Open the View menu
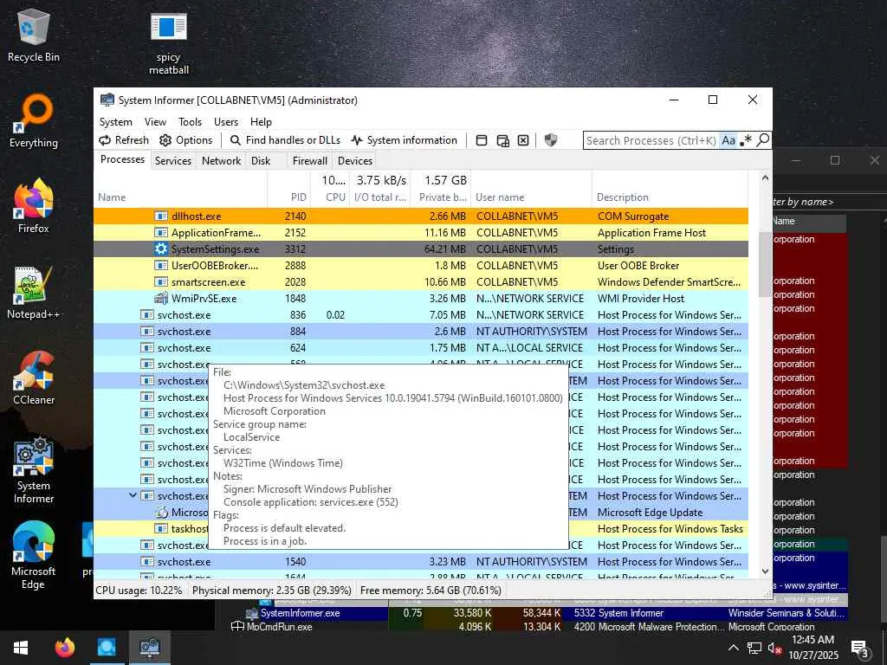Image resolution: width=887 pixels, height=665 pixels. [155, 122]
